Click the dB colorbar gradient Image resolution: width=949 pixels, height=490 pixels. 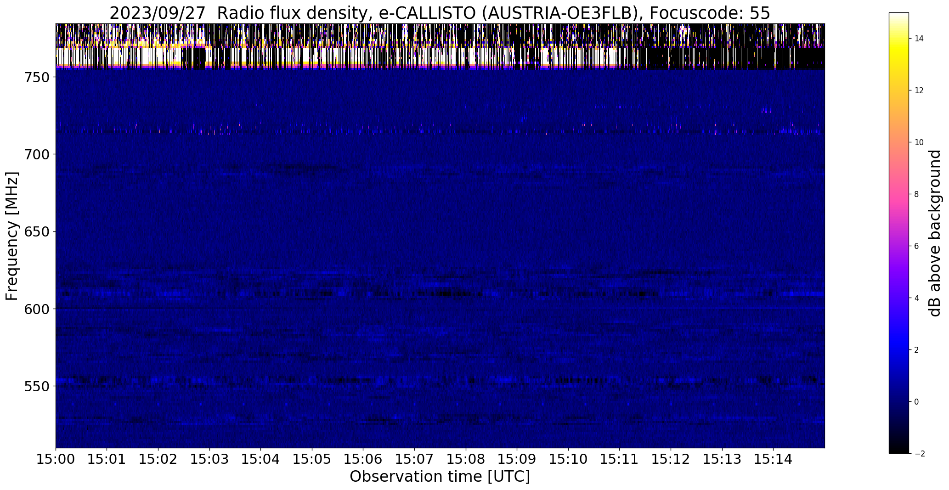[x=899, y=233]
